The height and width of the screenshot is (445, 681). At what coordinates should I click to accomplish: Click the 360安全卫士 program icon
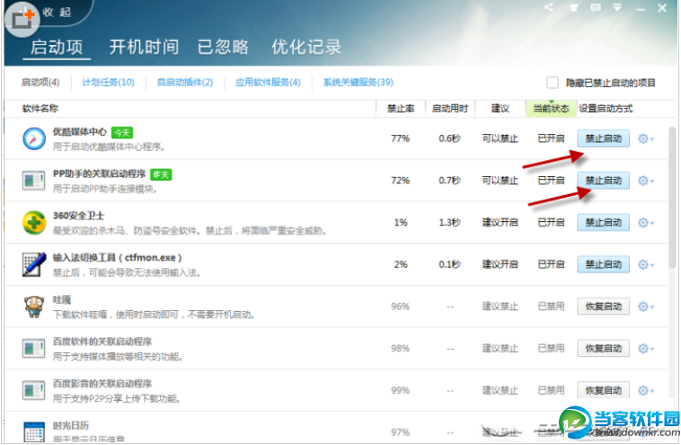pos(34,223)
